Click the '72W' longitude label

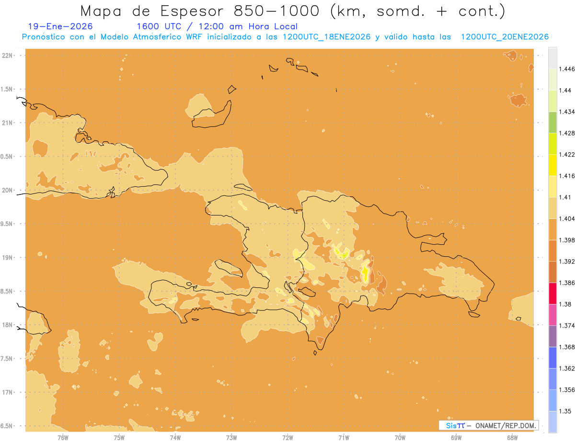[x=287, y=437]
